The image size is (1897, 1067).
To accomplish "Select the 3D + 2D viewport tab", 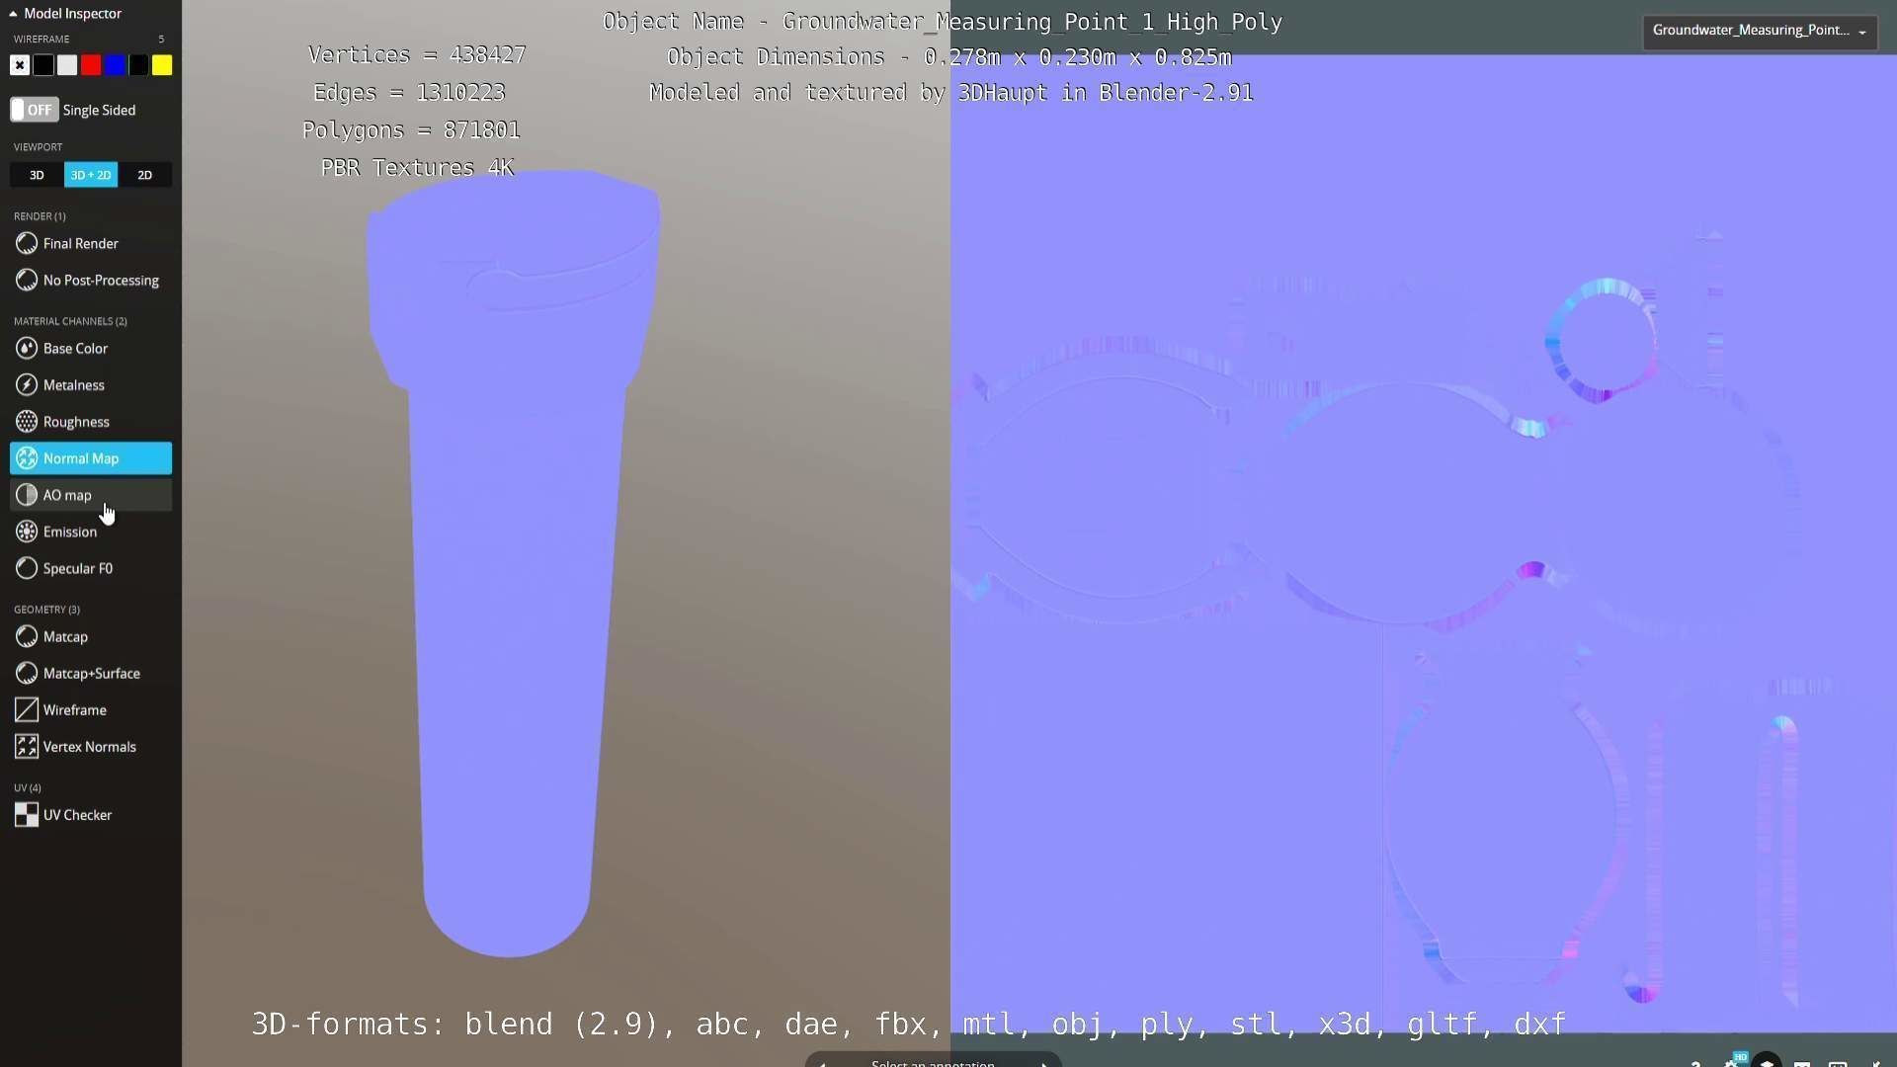I will [91, 175].
